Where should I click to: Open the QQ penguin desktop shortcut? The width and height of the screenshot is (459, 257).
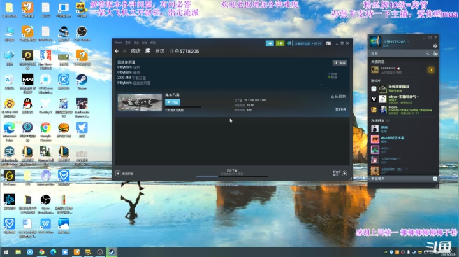(x=27, y=106)
